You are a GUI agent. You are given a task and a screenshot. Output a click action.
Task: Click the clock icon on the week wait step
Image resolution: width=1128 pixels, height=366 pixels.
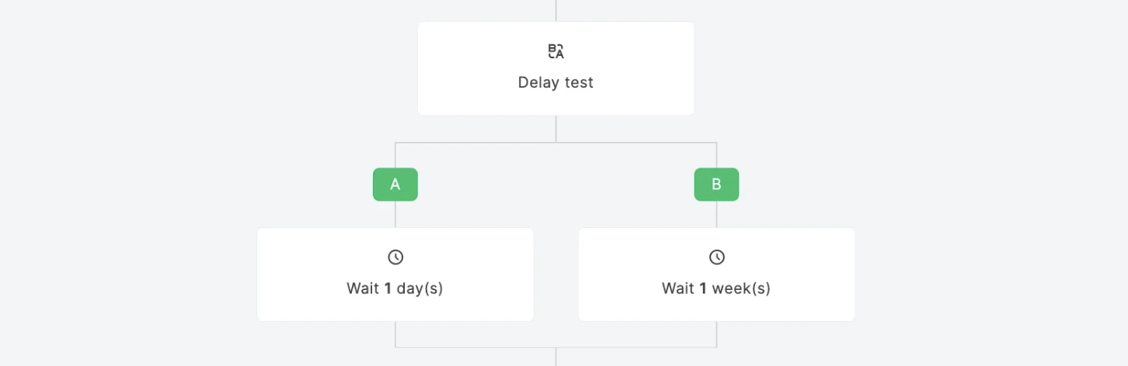click(716, 257)
